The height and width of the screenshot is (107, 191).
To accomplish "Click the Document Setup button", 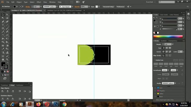I will [108, 7].
